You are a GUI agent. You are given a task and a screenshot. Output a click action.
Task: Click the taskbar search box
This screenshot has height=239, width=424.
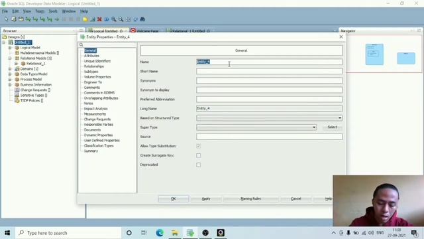tap(68, 233)
